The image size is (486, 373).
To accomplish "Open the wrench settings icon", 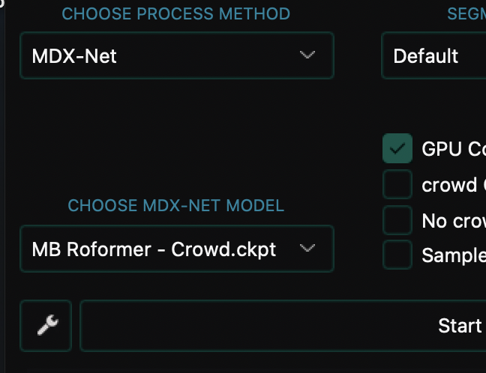I will point(46,326).
